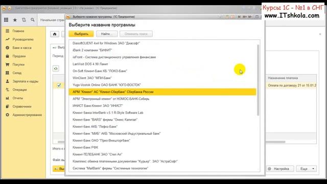Open the sections grid menu icon
Image resolution: width=327 pixels, height=184 pixels.
tap(6, 20)
